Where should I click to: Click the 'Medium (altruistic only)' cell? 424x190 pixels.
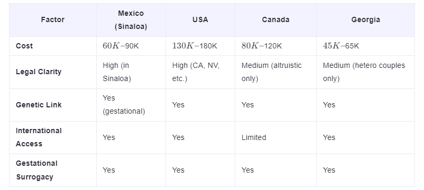(272, 72)
